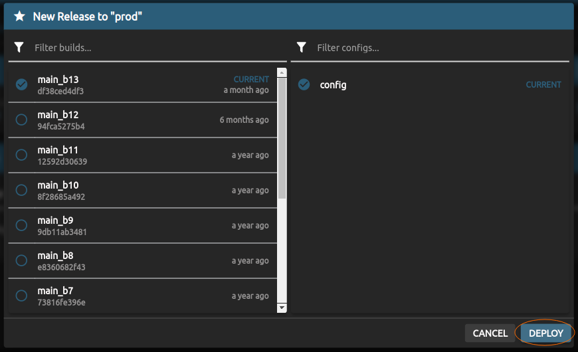
Task: Select the main_b11 build radio button
Action: (x=21, y=155)
